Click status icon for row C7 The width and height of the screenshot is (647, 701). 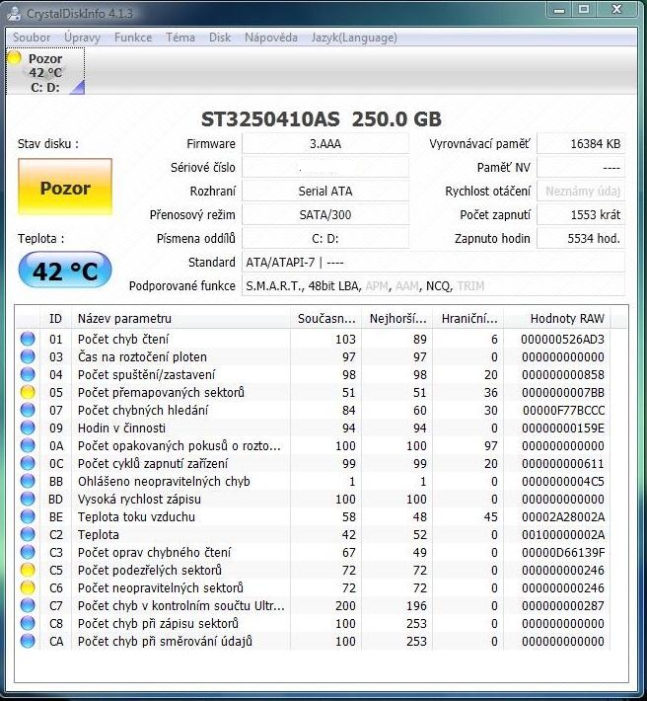pyautogui.click(x=28, y=605)
